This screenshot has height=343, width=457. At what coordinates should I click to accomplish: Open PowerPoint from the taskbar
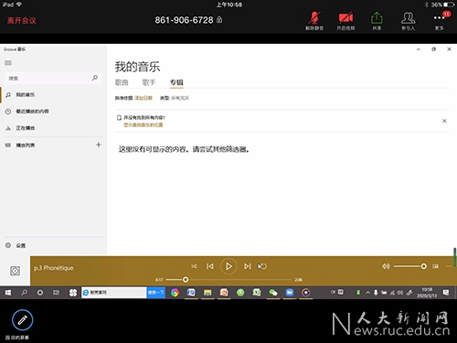tap(224, 293)
